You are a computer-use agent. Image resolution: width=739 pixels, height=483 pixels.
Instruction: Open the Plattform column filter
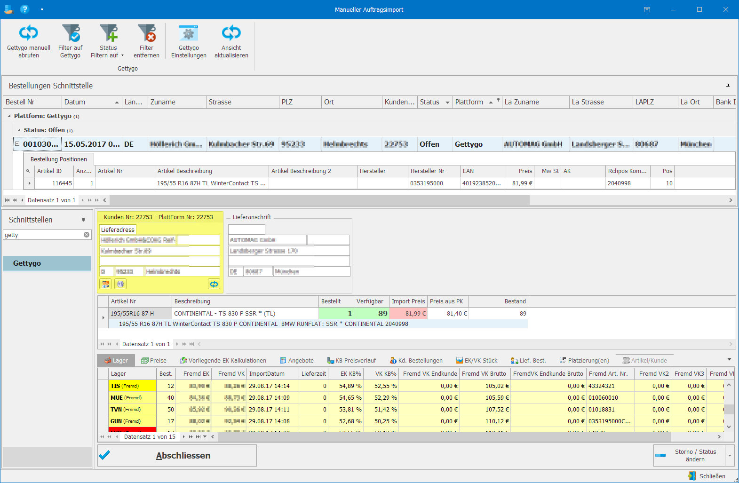click(x=498, y=100)
